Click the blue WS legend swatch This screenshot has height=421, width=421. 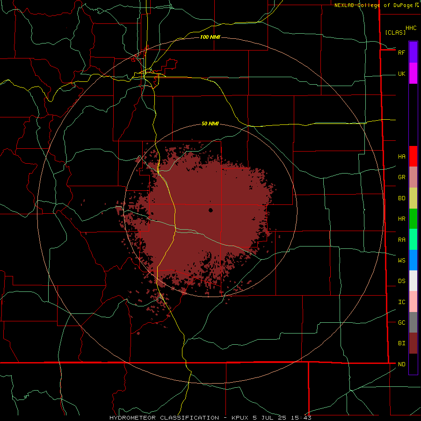(x=413, y=260)
